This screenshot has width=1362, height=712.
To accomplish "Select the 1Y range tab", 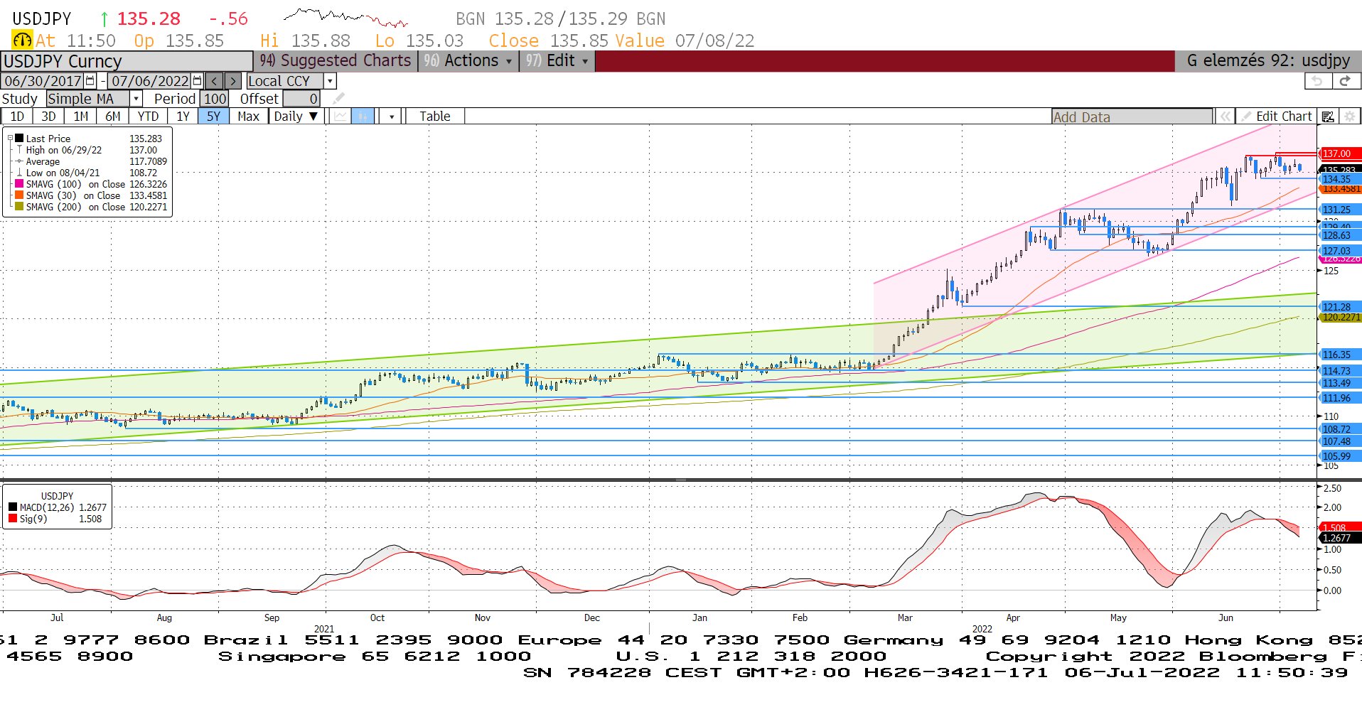I will point(183,117).
